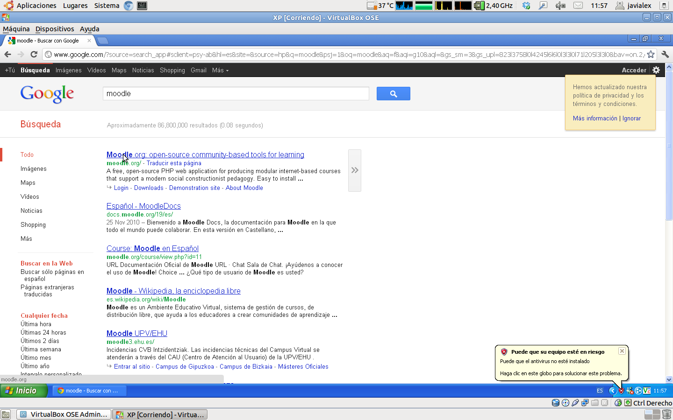
Task: Click 'Buscar sólo páginas en español'
Action: (52, 275)
